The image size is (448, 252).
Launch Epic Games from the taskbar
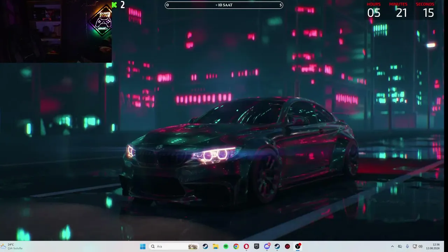click(x=257, y=246)
